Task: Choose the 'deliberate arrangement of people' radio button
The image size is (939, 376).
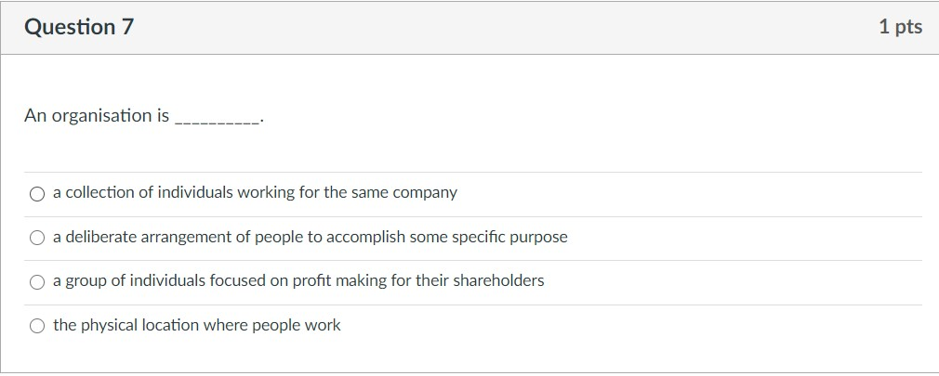Action: coord(37,238)
